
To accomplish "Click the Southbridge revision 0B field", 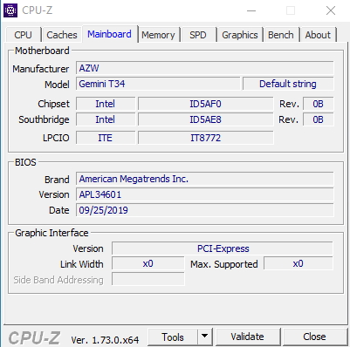I will [319, 119].
